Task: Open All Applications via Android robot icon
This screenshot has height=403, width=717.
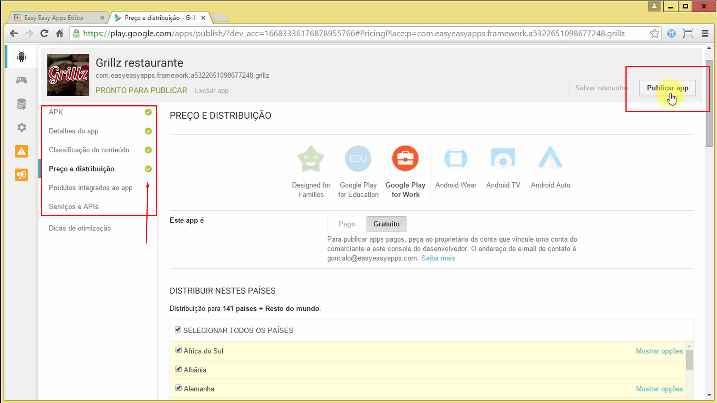Action: [21, 56]
